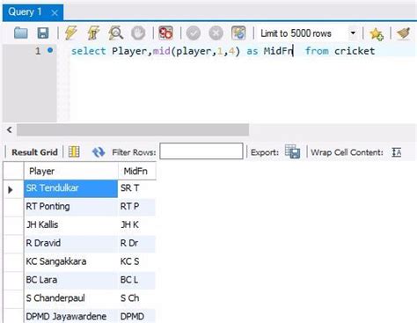Select MidFn cell 'KC S'
The height and width of the screenshot is (323, 417).
pos(137,261)
